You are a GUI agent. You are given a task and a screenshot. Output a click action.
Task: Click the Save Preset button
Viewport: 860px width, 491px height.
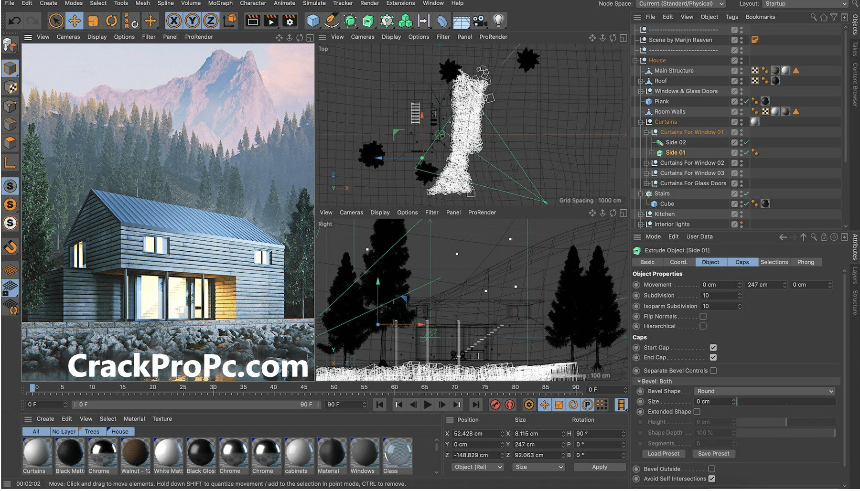click(714, 453)
